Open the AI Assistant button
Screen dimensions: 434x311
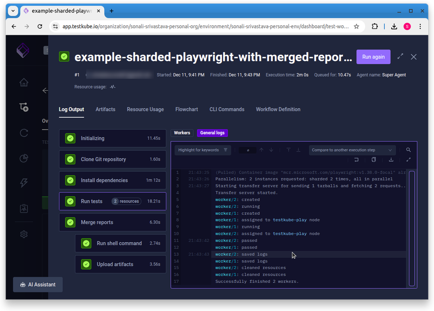coord(38,284)
